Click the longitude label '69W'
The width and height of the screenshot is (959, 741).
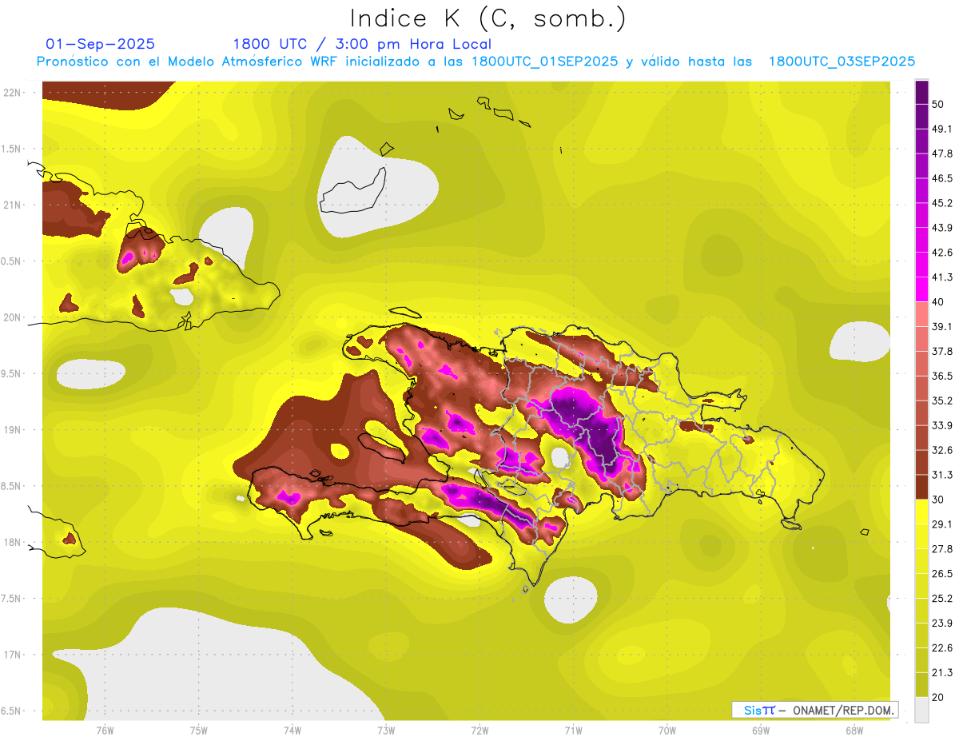coord(761,730)
